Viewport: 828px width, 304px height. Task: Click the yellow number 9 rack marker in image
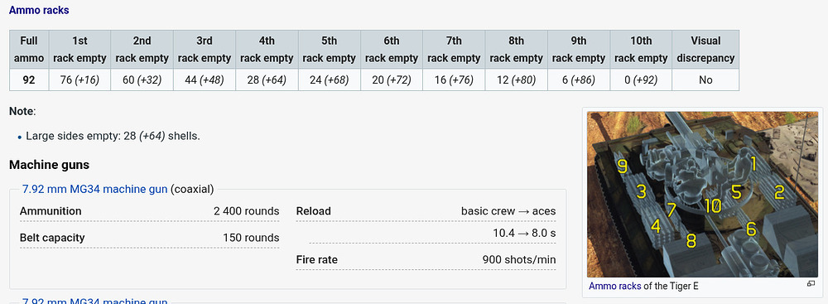(623, 167)
